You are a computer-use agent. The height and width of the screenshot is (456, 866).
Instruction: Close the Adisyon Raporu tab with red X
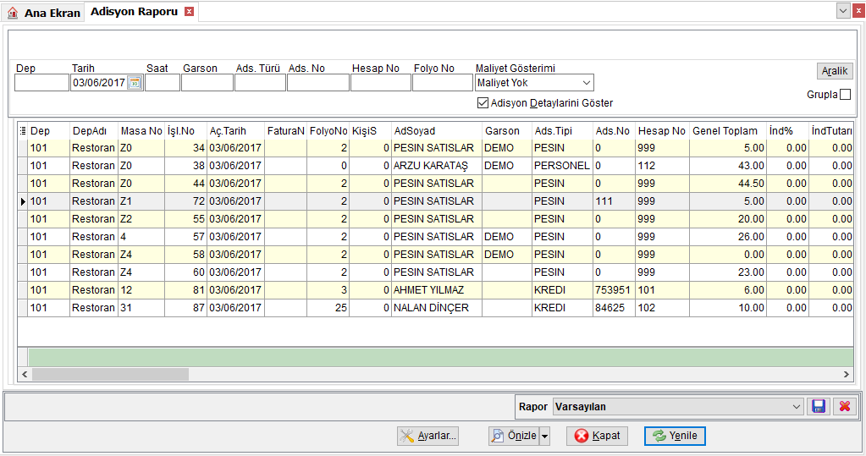[x=189, y=12]
